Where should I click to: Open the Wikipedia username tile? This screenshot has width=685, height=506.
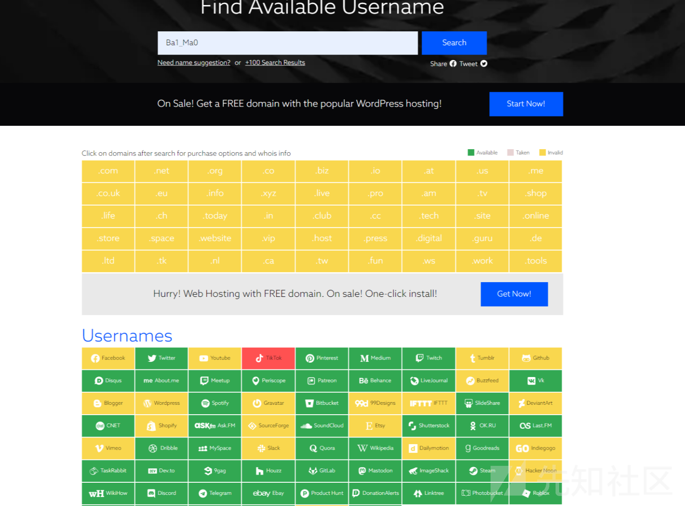click(x=375, y=448)
